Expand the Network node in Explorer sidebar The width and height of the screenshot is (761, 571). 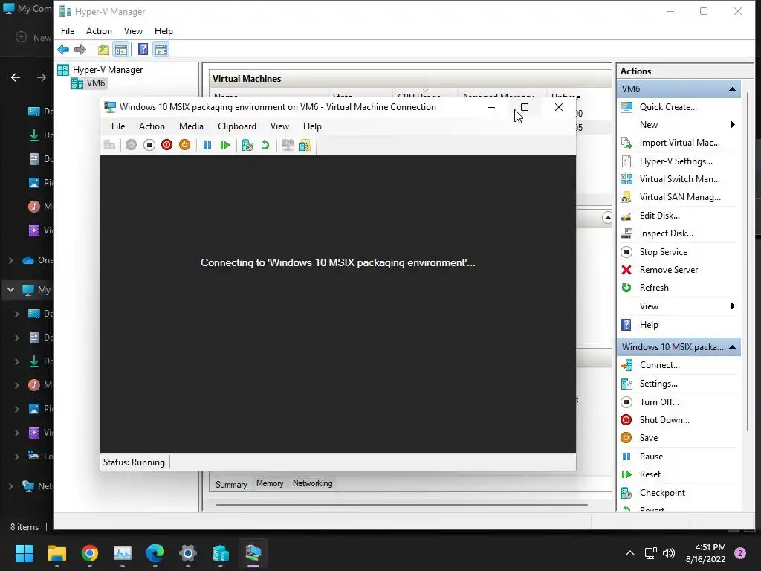click(10, 486)
